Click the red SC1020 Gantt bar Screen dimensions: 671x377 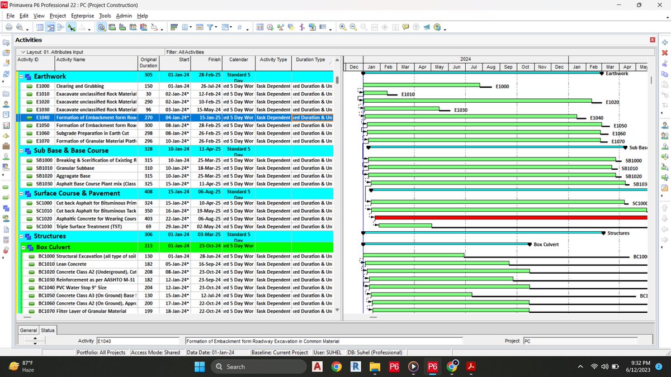point(511,218)
